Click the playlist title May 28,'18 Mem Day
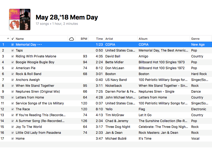The image size is (212, 149). coord(67,17)
